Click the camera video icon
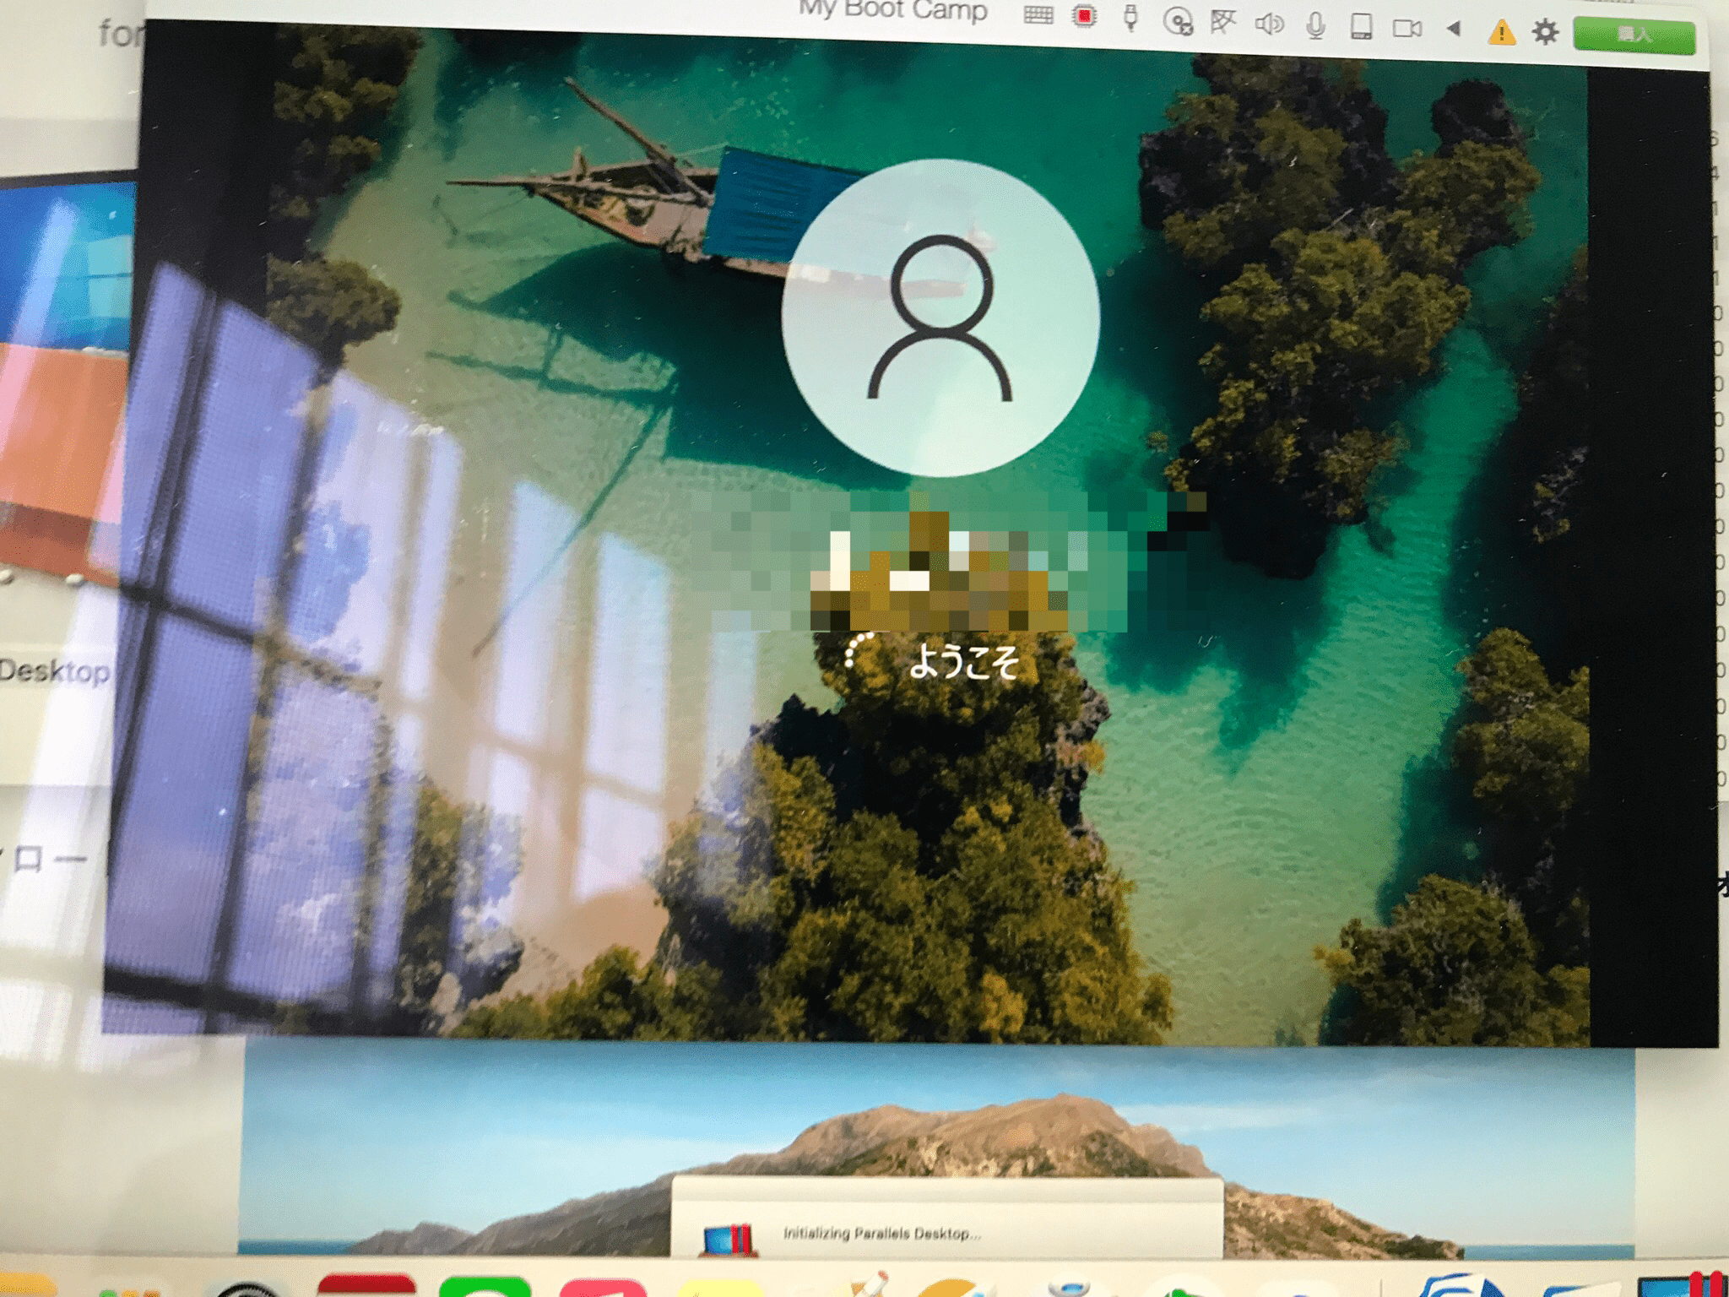Image resolution: width=1729 pixels, height=1297 pixels. tap(1407, 30)
